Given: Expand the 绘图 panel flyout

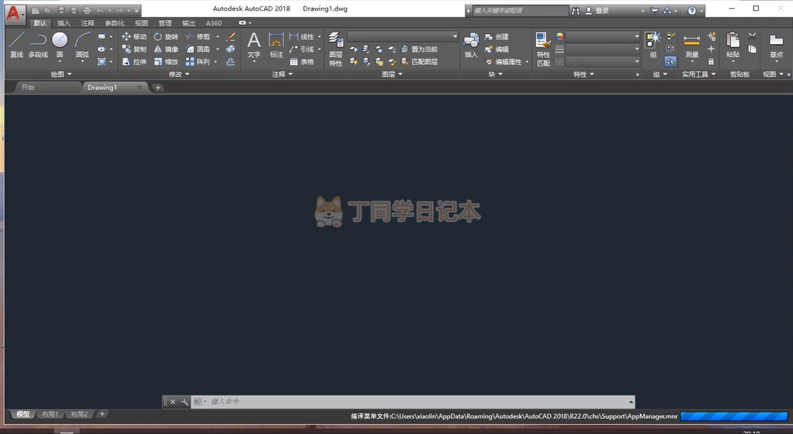Looking at the screenshot, I should [x=61, y=75].
